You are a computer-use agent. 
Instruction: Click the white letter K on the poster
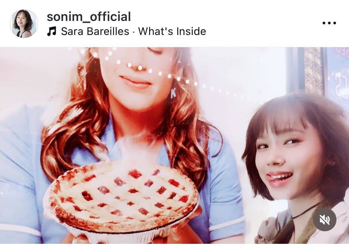tap(173, 93)
